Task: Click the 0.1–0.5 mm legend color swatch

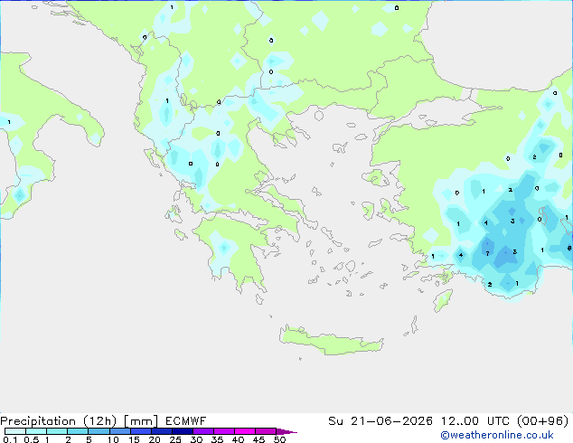Action: pyautogui.click(x=15, y=431)
